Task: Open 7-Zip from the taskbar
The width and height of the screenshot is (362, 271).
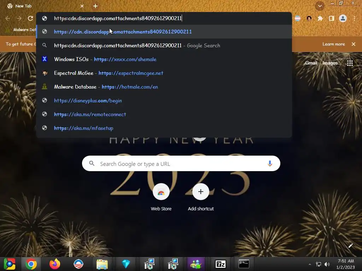Action: [221, 264]
